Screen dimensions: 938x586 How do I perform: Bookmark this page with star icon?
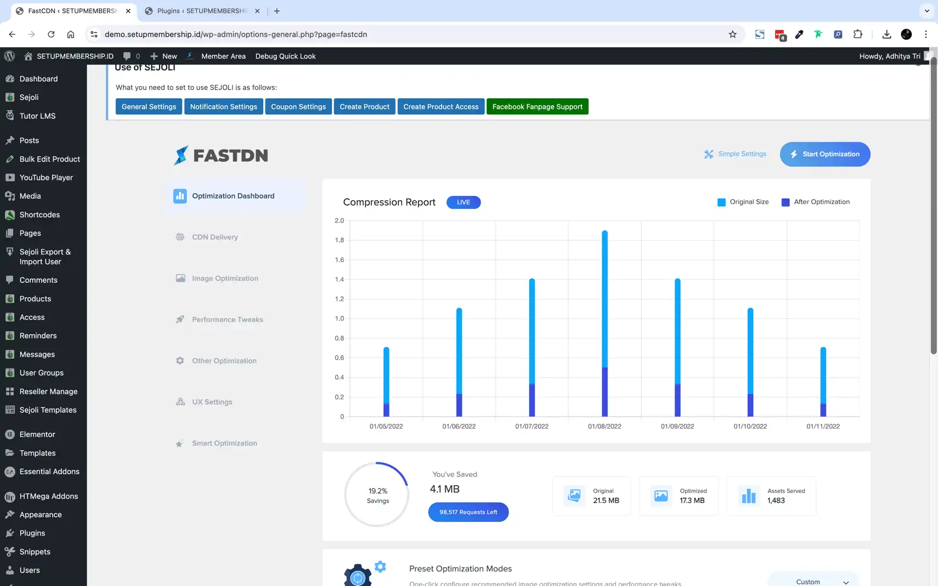click(x=733, y=34)
